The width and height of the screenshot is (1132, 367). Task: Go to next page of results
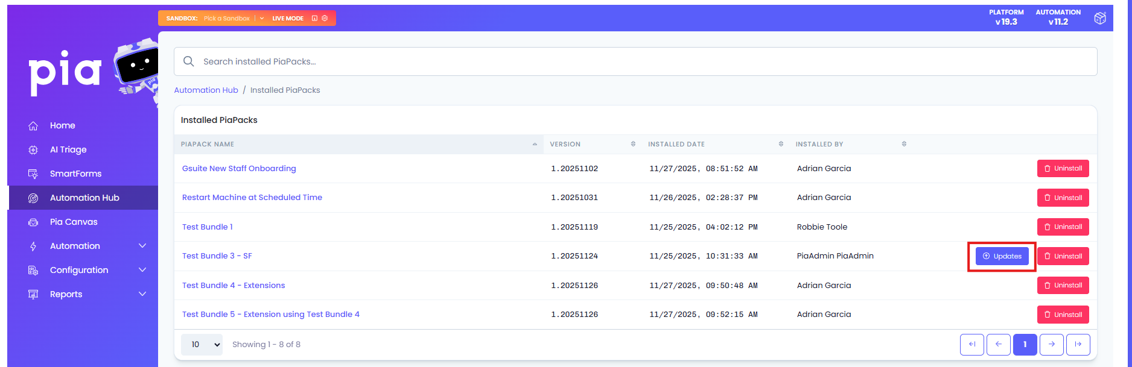(1052, 344)
